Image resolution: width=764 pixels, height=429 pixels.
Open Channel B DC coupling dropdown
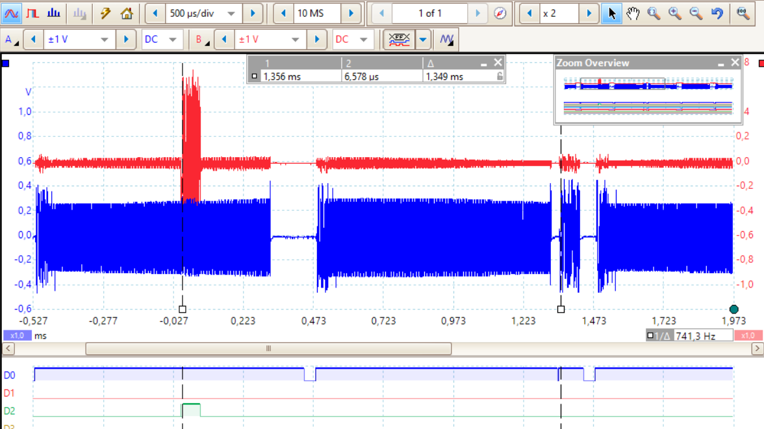[363, 40]
